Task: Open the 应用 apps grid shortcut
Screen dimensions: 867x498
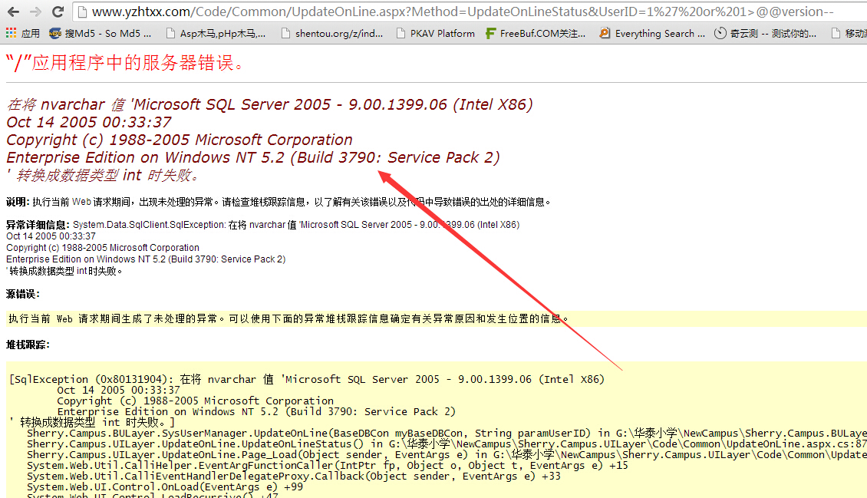Action: click(x=23, y=34)
